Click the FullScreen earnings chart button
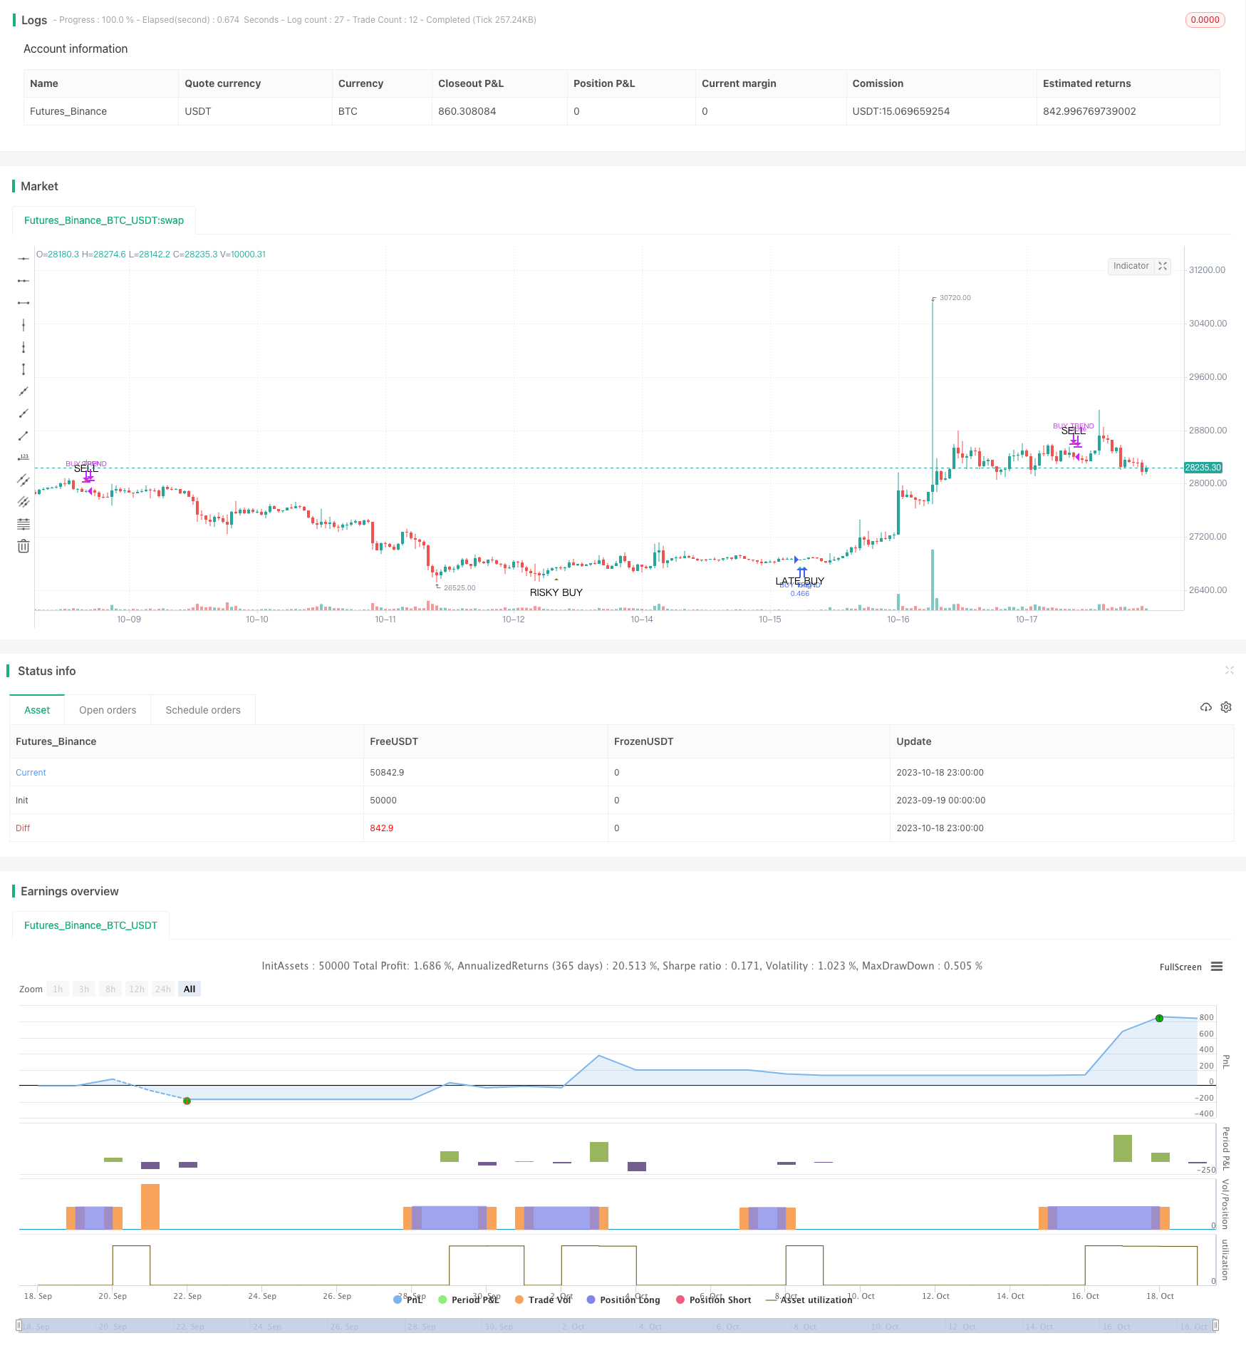Screen dimensions: 1246x1353 [1180, 967]
